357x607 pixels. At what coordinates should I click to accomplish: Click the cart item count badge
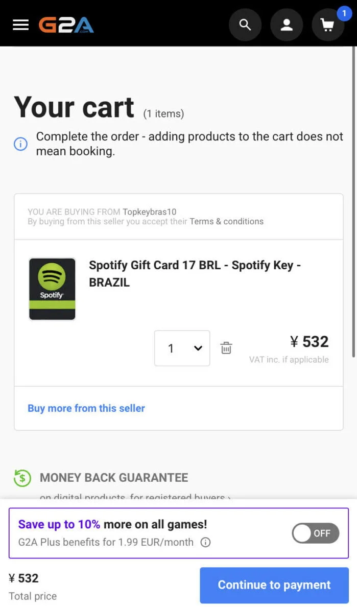[344, 13]
